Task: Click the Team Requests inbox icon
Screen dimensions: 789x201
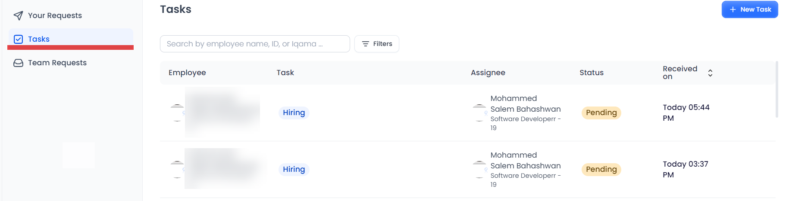Action: point(18,63)
